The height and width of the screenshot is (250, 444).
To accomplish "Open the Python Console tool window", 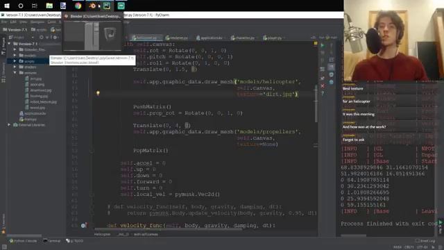I will coord(23,241).
